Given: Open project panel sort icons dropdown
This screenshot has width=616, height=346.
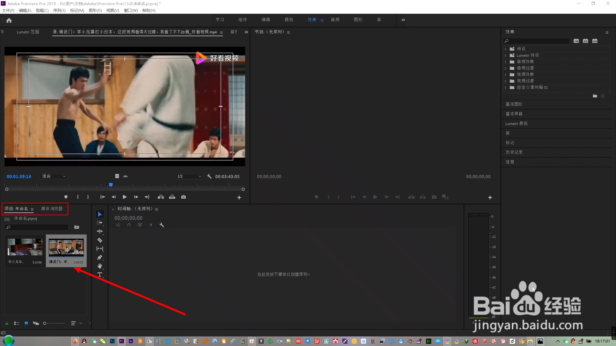Looking at the screenshot, I should [x=76, y=323].
